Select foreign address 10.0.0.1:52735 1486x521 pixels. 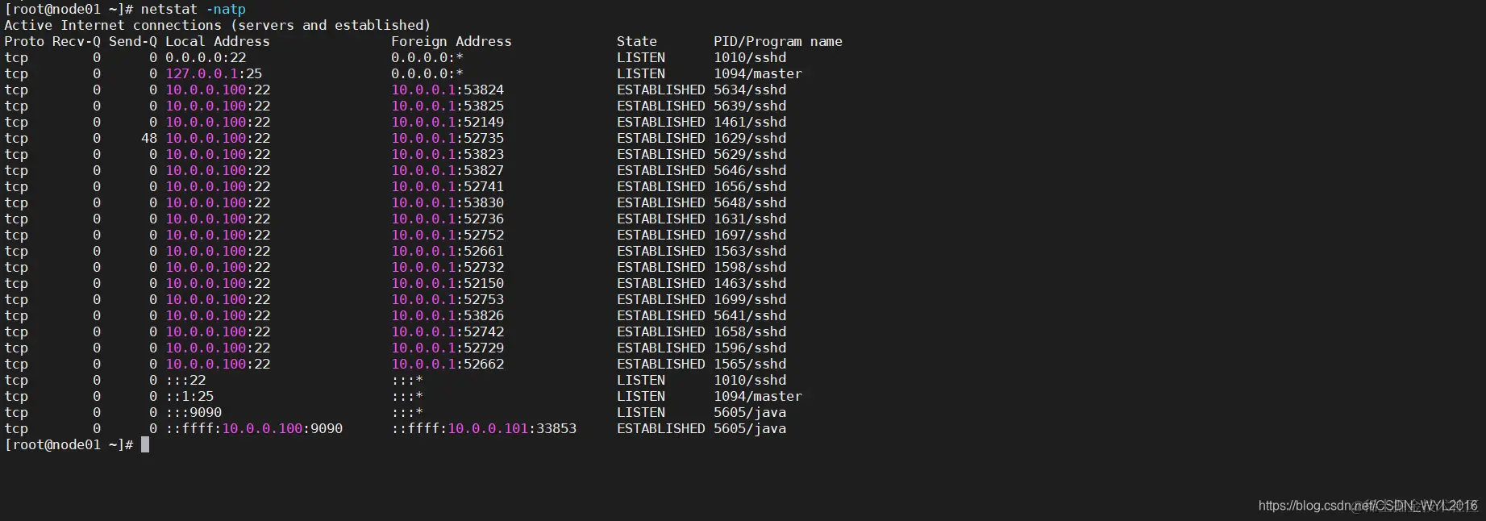tap(447, 138)
